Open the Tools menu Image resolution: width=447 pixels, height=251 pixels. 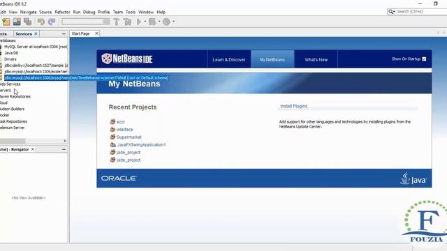coord(131,12)
